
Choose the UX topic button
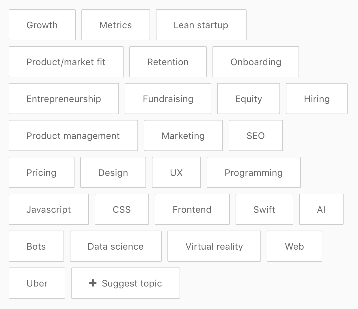(176, 173)
